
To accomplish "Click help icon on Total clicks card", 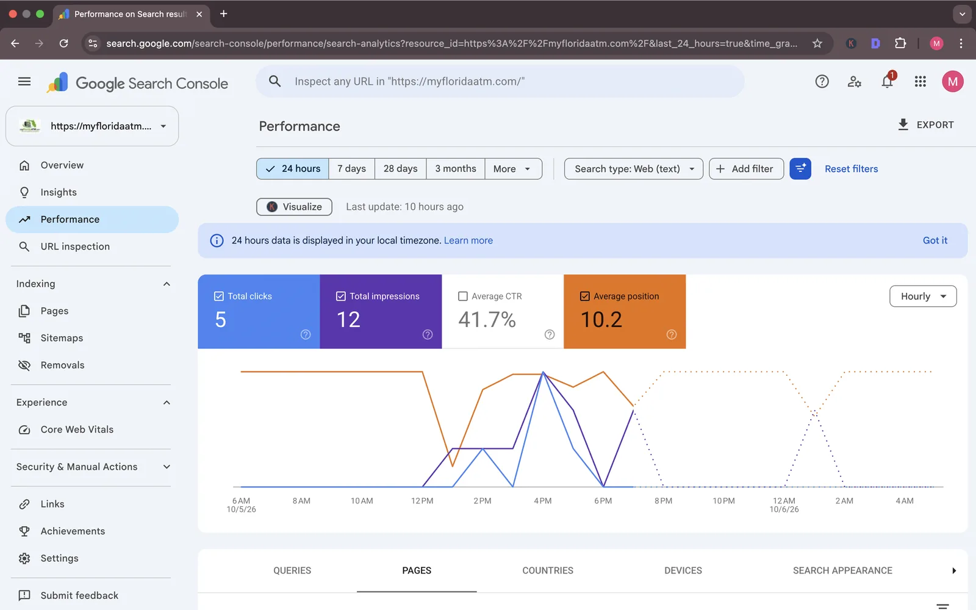I will tap(306, 334).
